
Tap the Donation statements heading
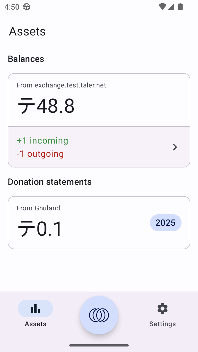coord(50,182)
